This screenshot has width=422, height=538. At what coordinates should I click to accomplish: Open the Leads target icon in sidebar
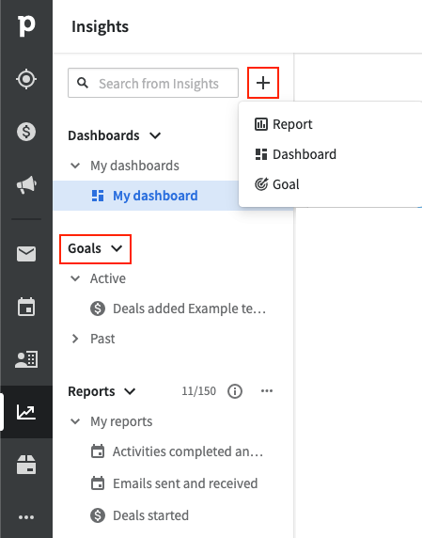click(x=26, y=79)
